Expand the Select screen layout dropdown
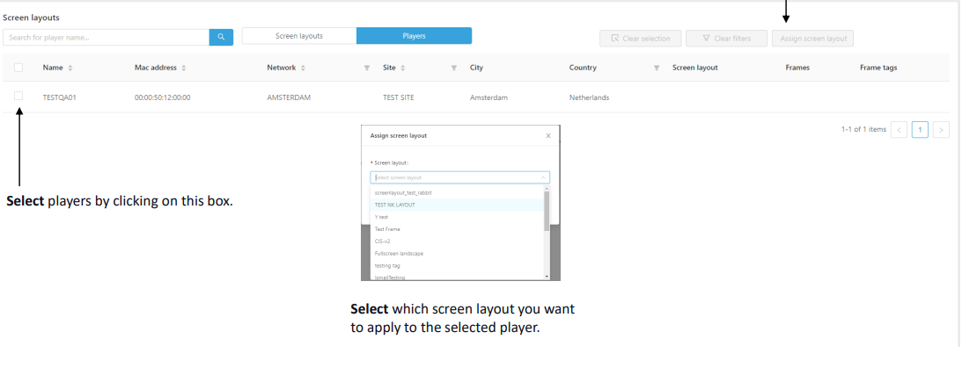The height and width of the screenshot is (375, 962). click(x=459, y=177)
